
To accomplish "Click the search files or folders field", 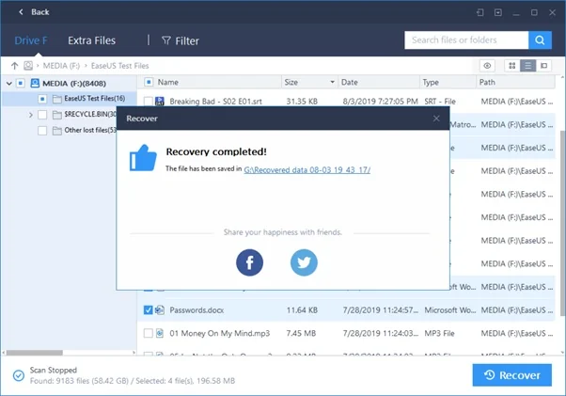I will [x=466, y=40].
